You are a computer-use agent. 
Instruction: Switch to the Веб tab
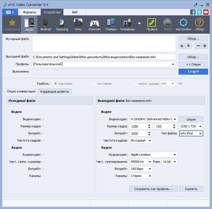(x=75, y=12)
